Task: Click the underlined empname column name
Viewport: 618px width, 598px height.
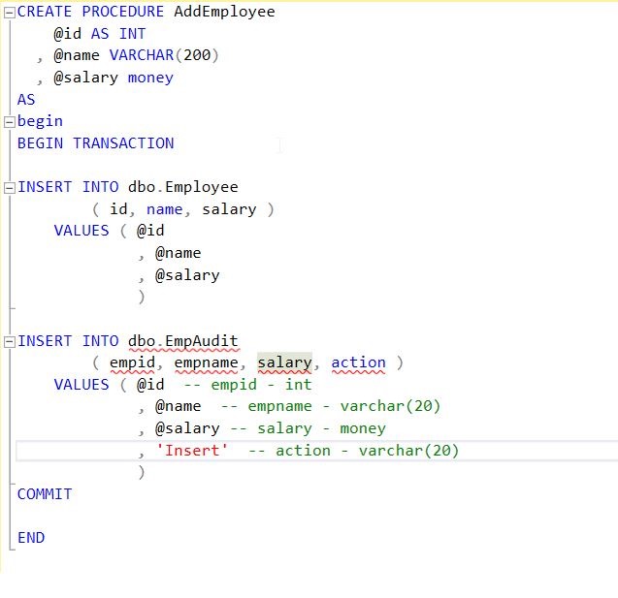Action: pos(211,362)
